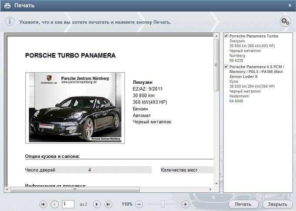Viewport: 296px width, 211px height.
Task: Click the Число дверей row
Action: click(88, 170)
